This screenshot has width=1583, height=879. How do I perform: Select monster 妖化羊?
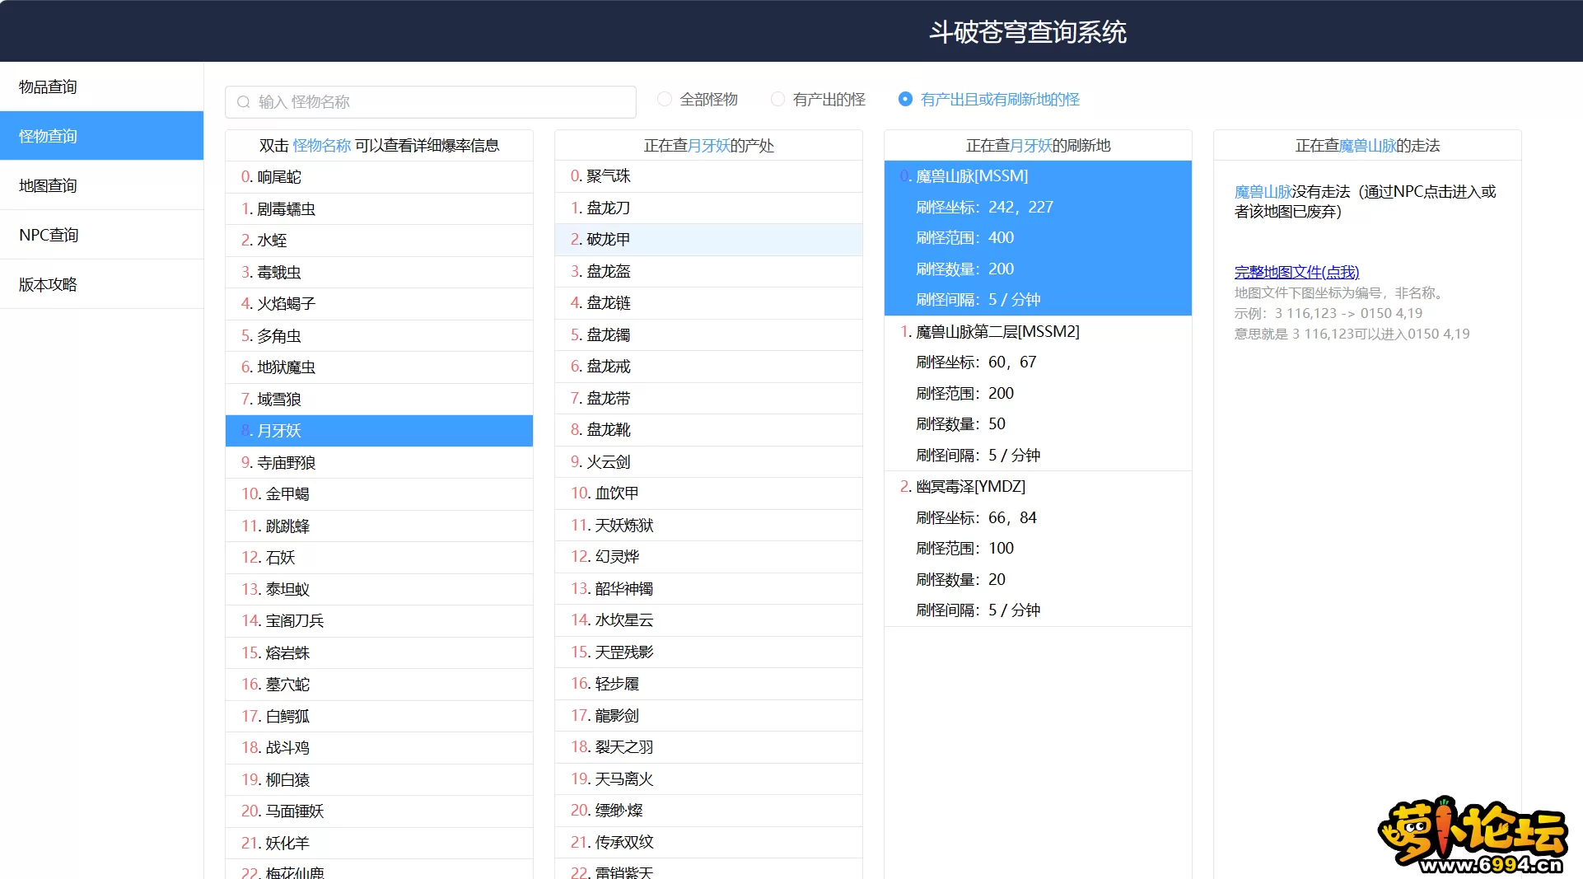(x=379, y=844)
